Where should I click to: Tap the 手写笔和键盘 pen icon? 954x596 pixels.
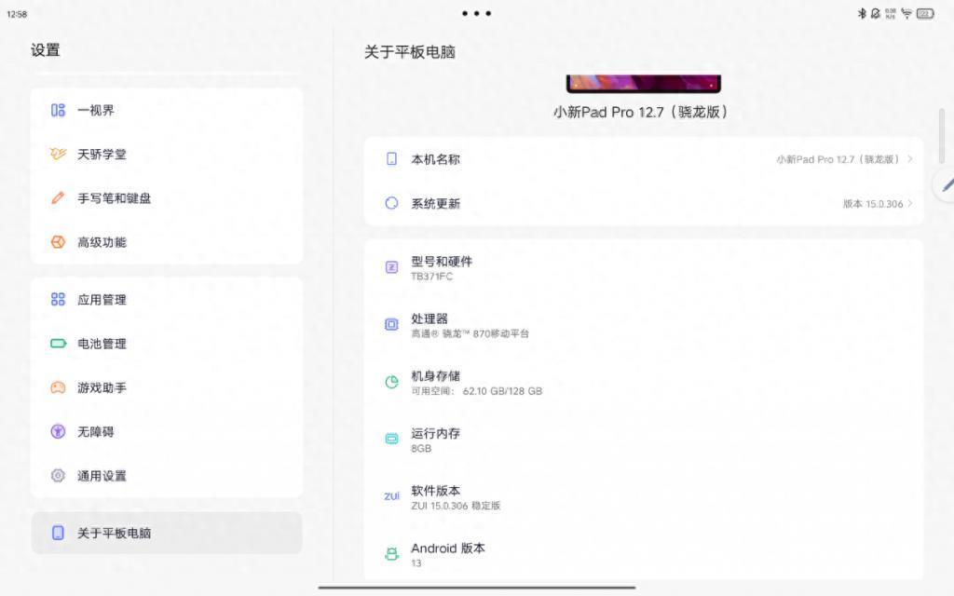tap(58, 197)
